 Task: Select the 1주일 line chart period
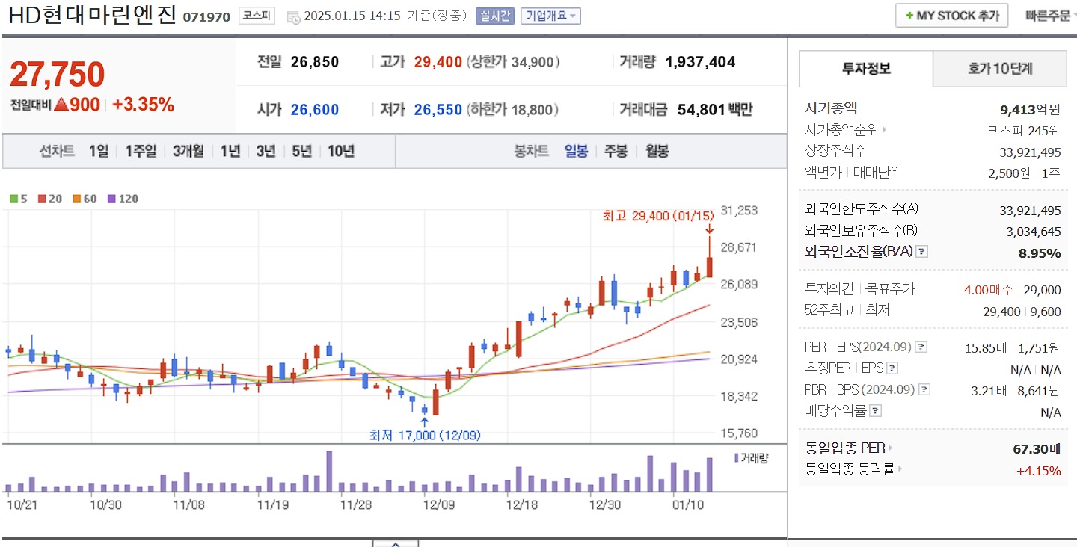tap(140, 151)
